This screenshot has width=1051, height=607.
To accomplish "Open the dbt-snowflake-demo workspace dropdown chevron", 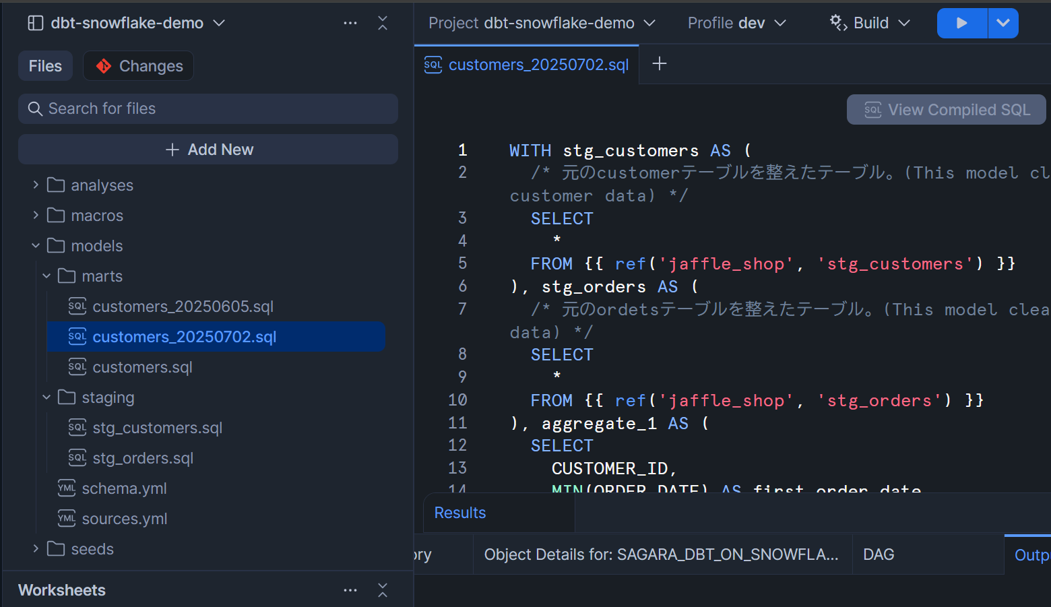I will coord(219,23).
